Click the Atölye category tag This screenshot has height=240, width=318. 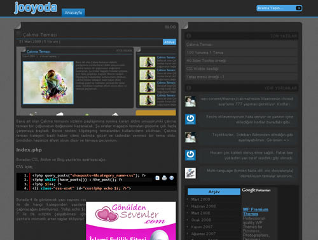click(x=169, y=42)
